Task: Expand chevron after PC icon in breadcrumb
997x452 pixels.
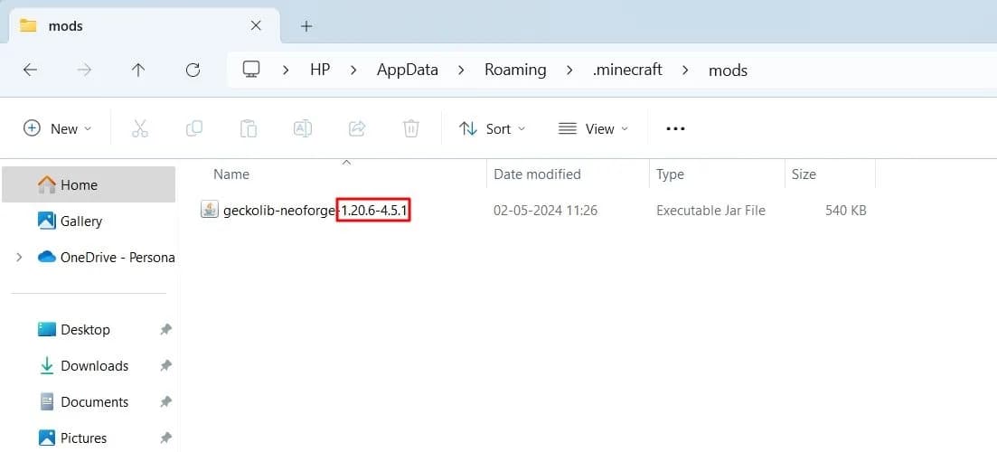Action: [x=286, y=70]
